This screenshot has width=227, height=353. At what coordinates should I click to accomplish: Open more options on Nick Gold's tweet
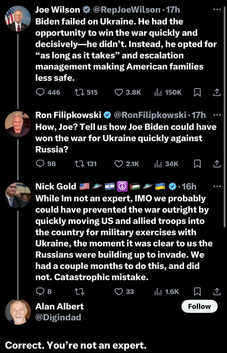[217, 186]
